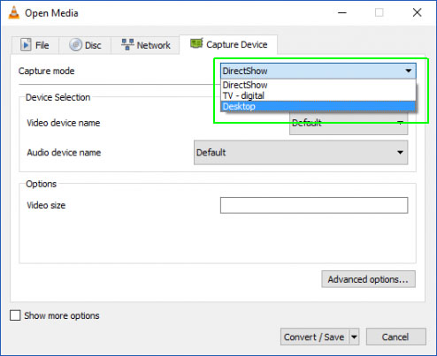
Task: Open the Audio device name dropdown
Action: click(301, 153)
